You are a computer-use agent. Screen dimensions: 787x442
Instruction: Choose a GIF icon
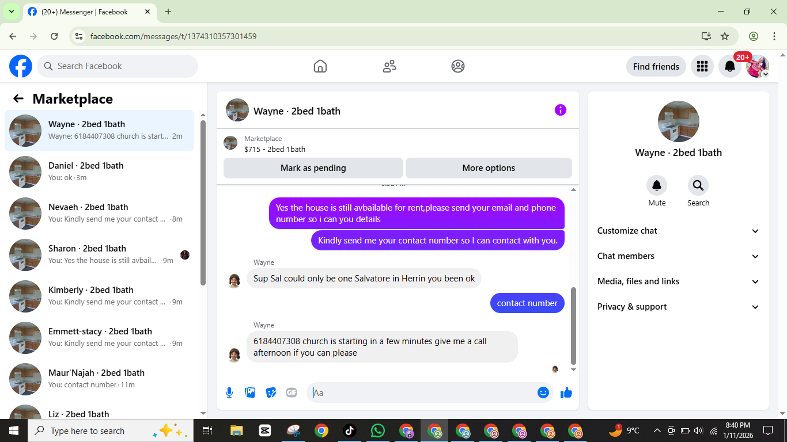292,393
